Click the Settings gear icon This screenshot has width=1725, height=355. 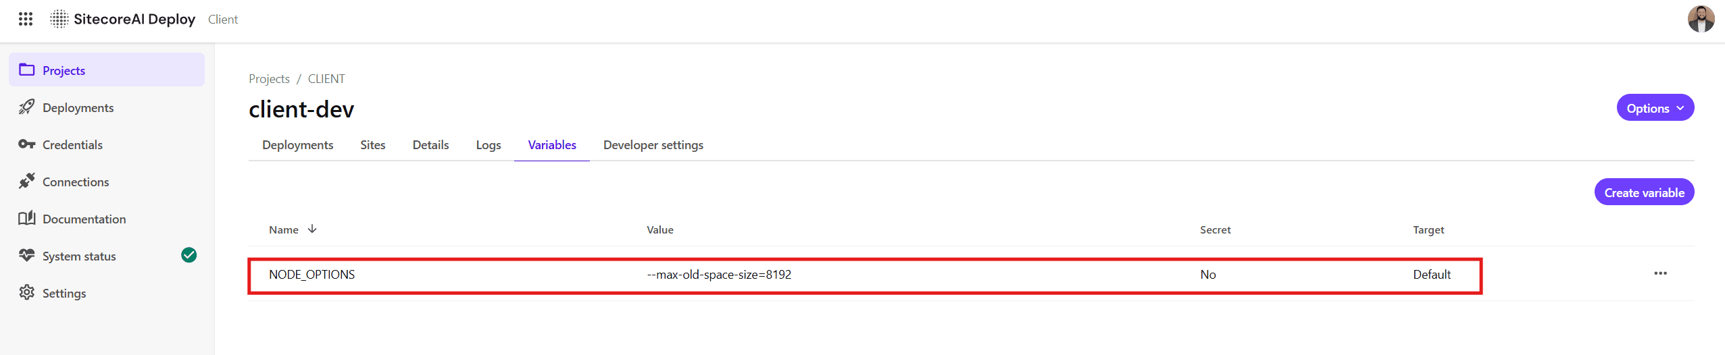click(x=27, y=293)
